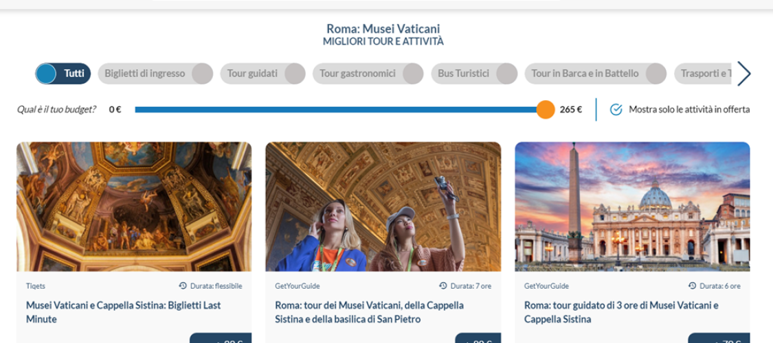This screenshot has height=343, width=773.
Task: Open Roma: tour guidato di 3 ore
Action: (x=621, y=312)
